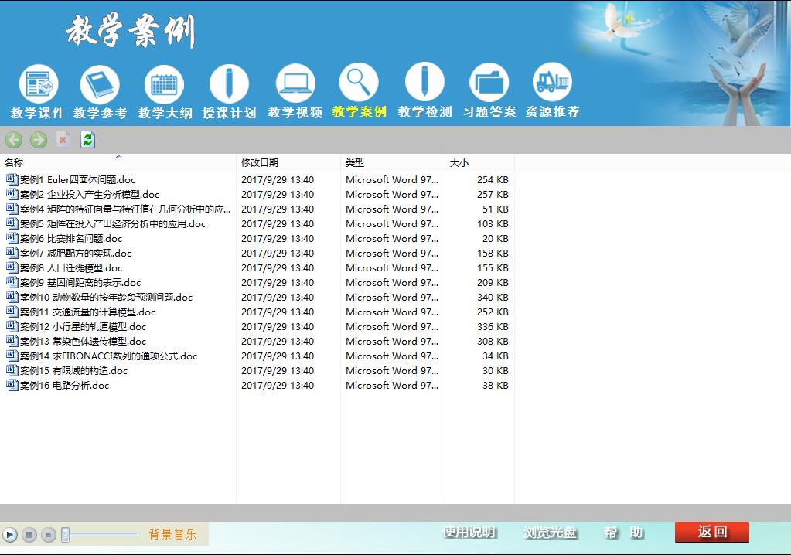The width and height of the screenshot is (791, 555).
Task: Sort files by 大小 column header
Action: (479, 163)
